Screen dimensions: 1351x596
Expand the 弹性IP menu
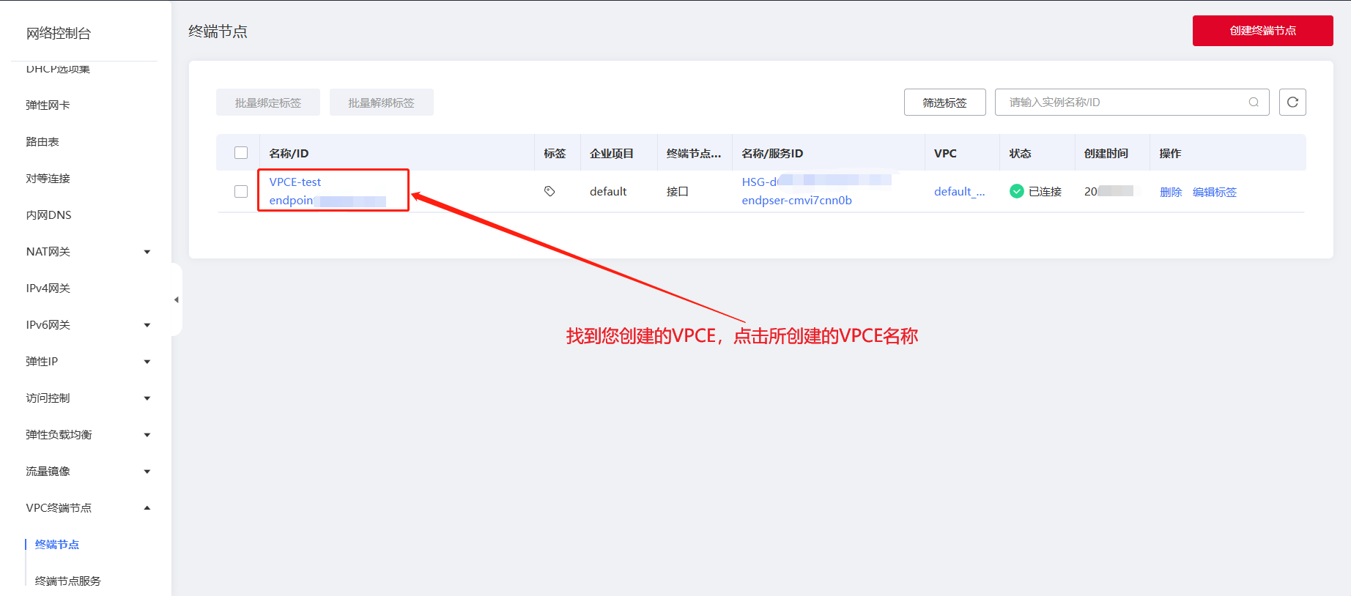[x=147, y=362]
